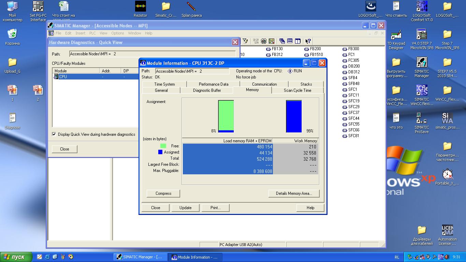
Task: Click the 32 558 assigned work memory value
Action: (x=309, y=153)
